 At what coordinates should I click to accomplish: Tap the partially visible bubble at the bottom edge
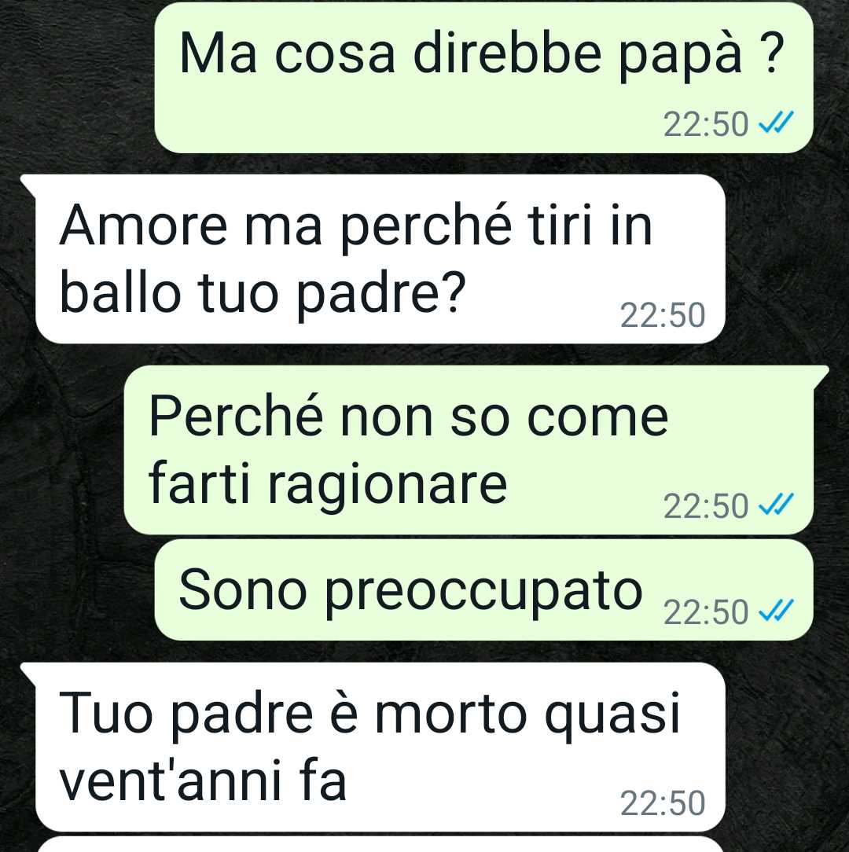[x=380, y=844]
